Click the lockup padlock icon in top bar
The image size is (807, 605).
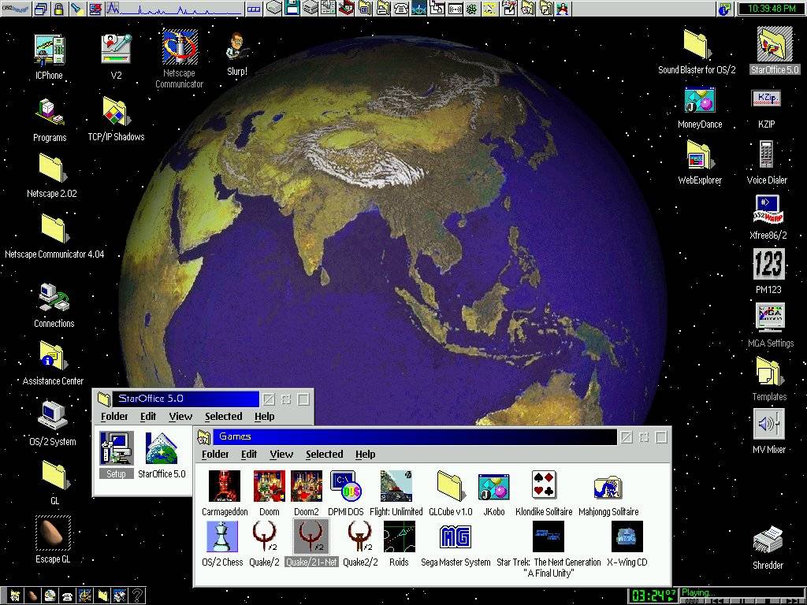(x=58, y=8)
